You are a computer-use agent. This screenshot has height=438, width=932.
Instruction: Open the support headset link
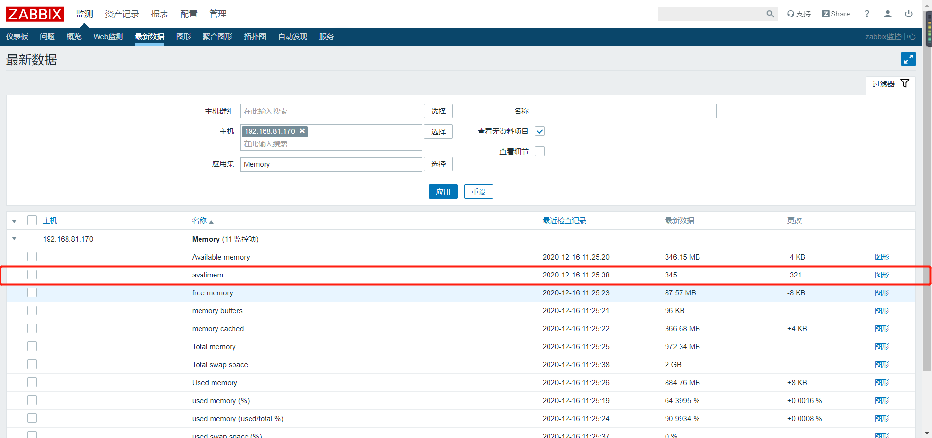799,14
